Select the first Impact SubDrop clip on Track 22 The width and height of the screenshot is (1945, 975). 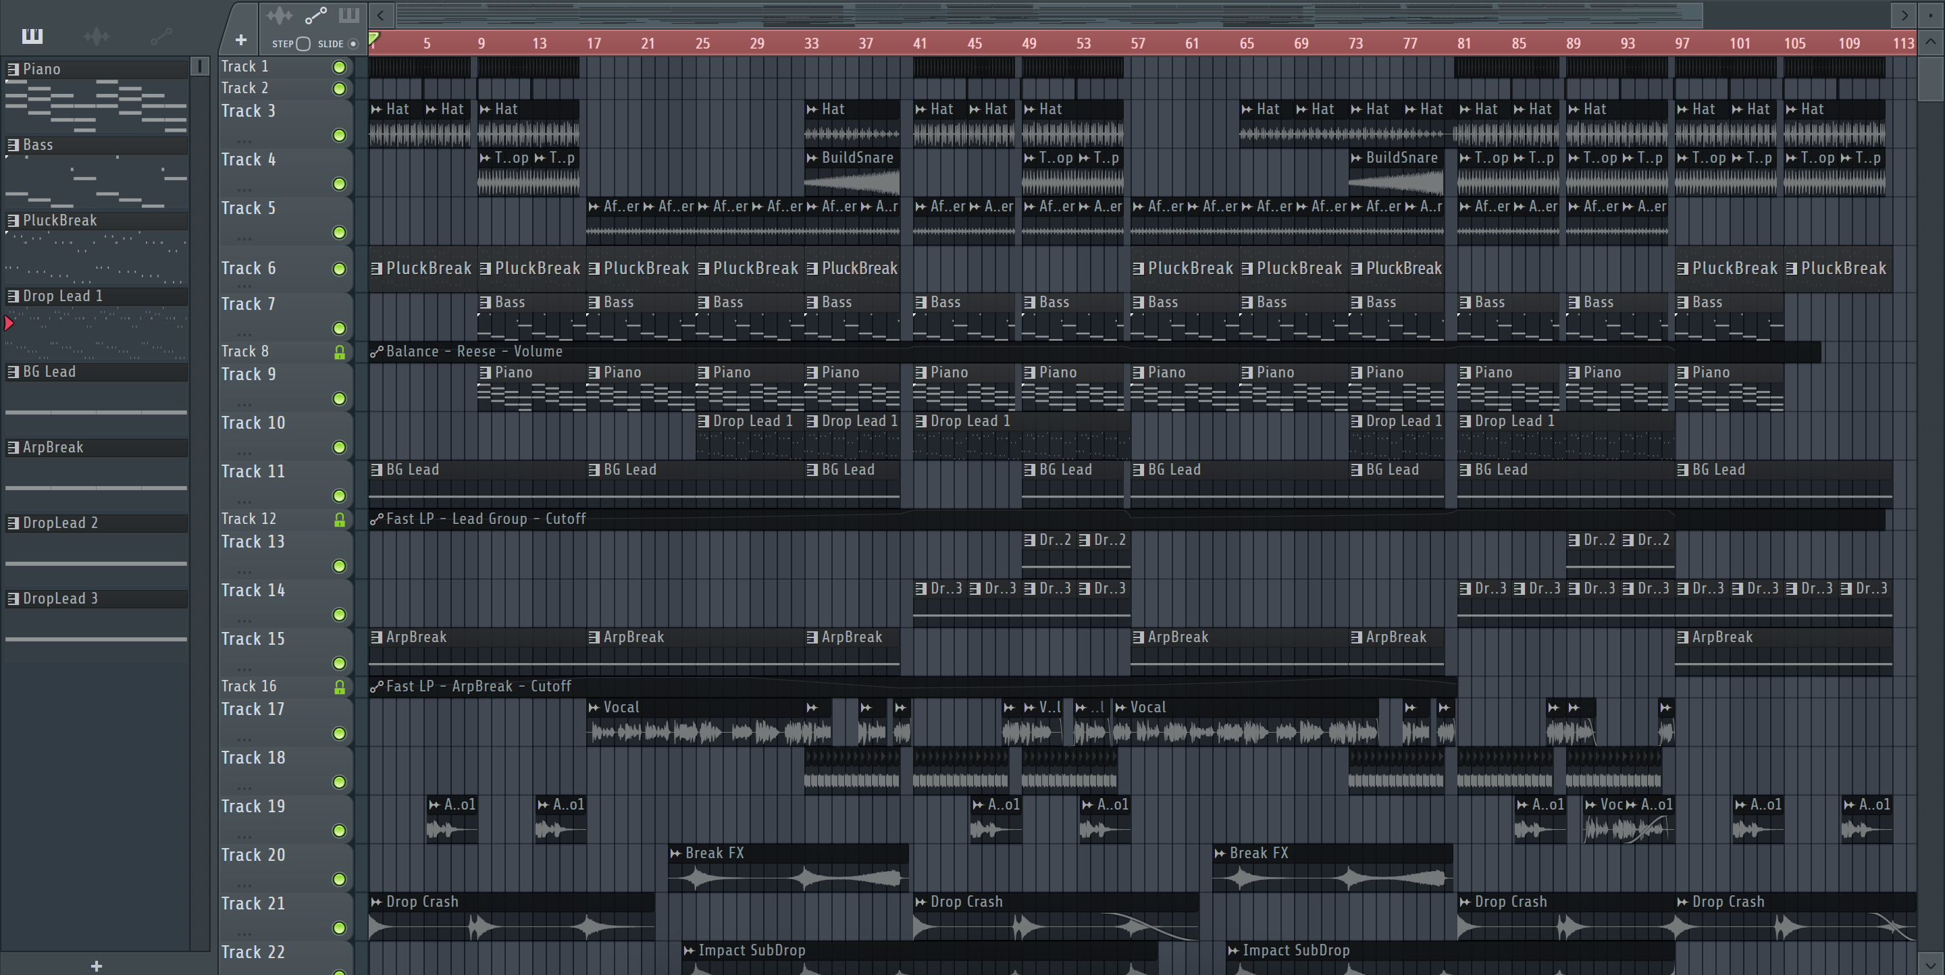[x=920, y=957]
